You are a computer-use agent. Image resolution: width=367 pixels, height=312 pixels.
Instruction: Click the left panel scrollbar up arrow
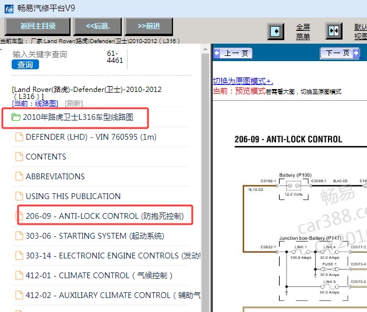pos(205,49)
